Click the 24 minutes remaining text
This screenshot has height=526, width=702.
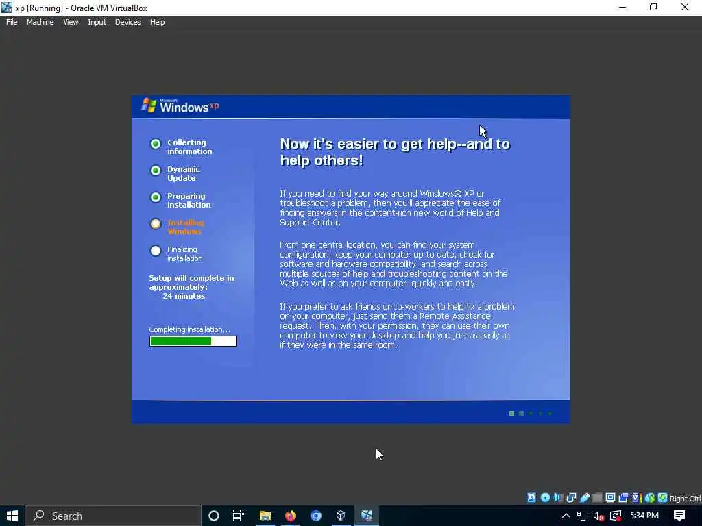[x=184, y=296]
